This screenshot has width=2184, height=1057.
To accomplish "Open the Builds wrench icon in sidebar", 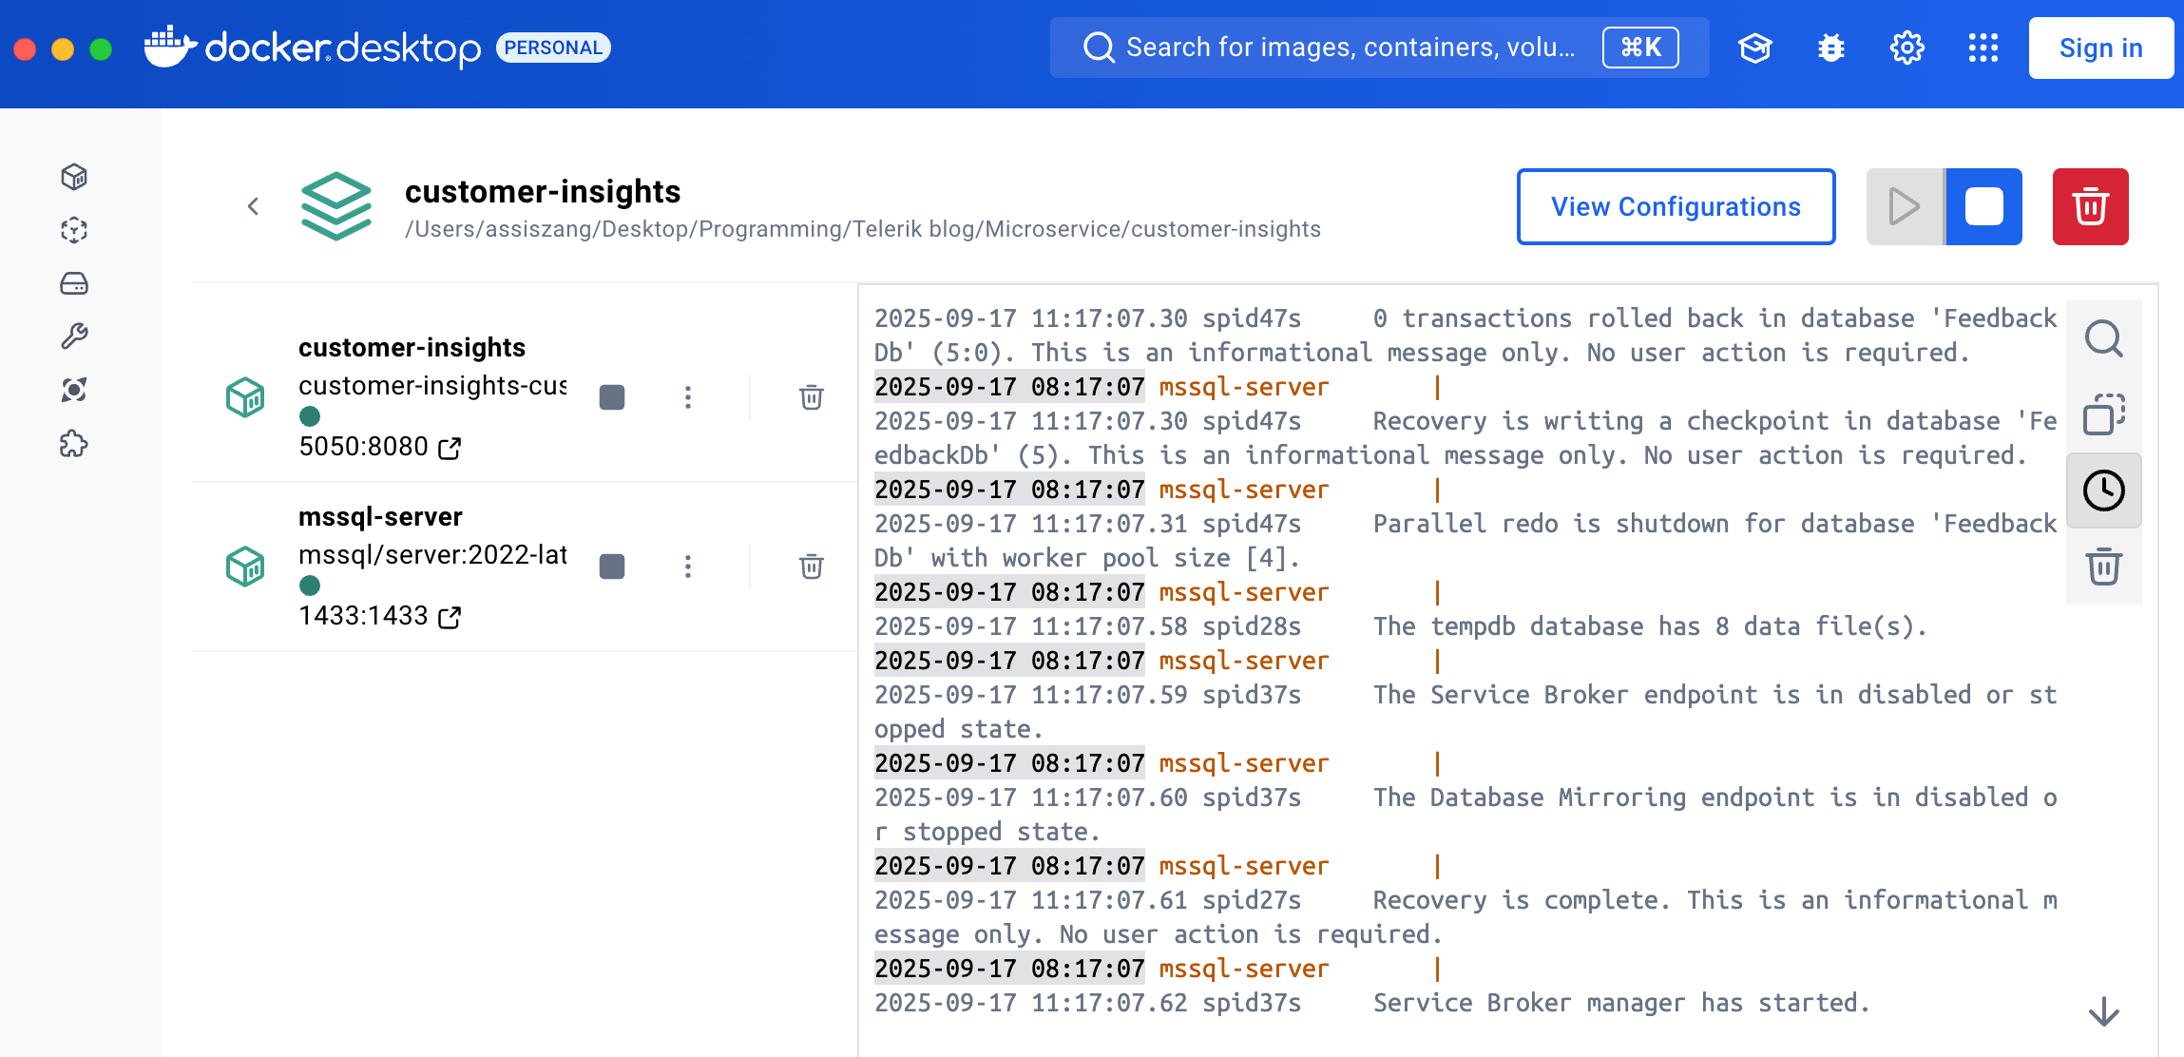I will [74, 336].
